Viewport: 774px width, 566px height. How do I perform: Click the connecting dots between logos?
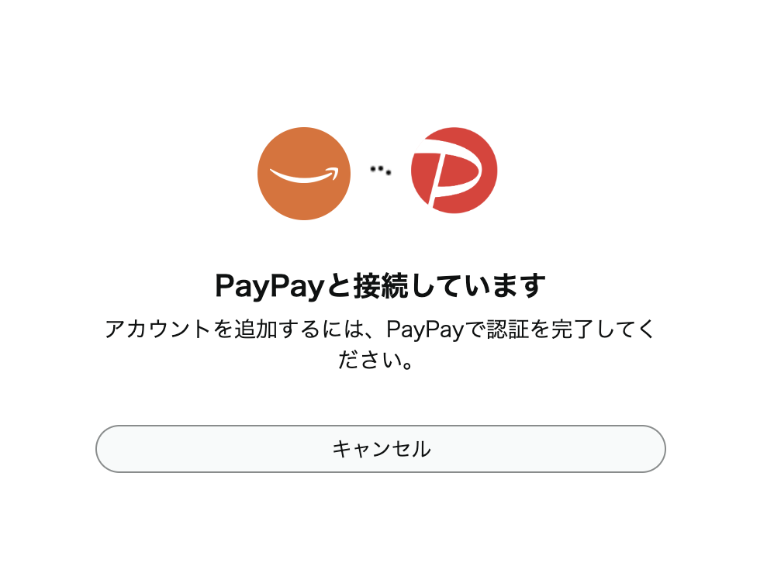(x=381, y=171)
